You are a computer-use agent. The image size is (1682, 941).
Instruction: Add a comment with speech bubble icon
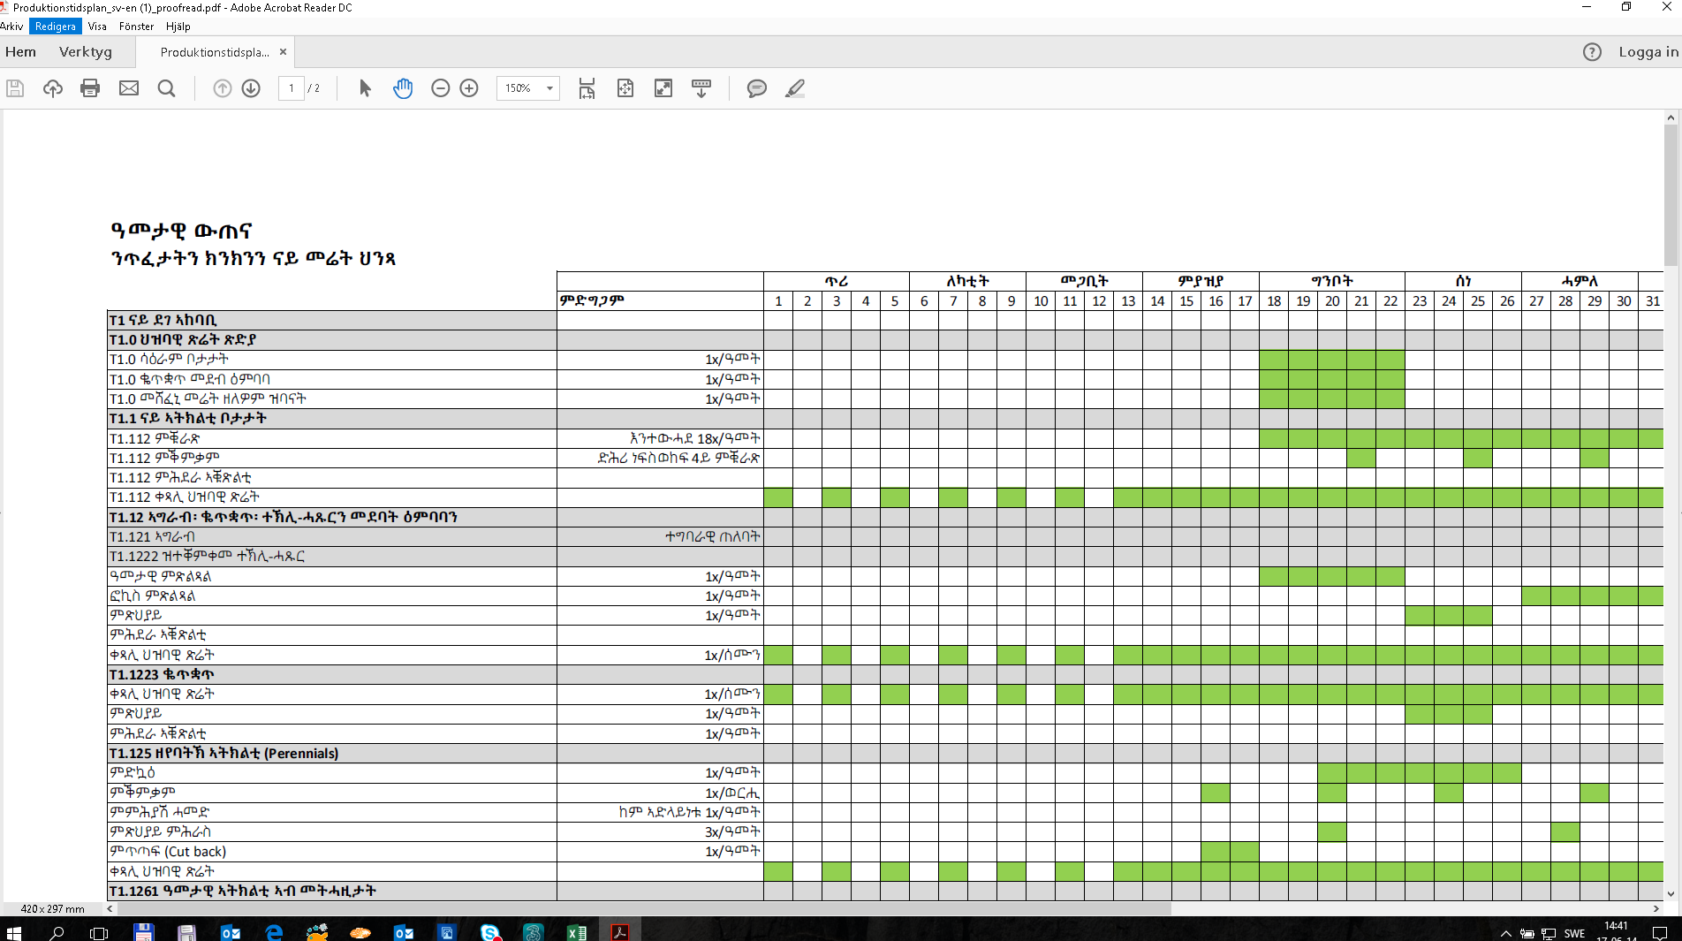[x=756, y=88]
